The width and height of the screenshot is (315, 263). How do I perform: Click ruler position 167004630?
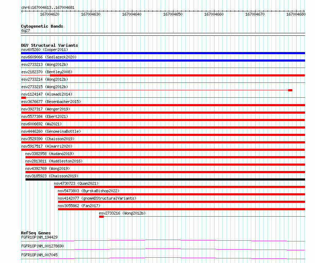91,14
